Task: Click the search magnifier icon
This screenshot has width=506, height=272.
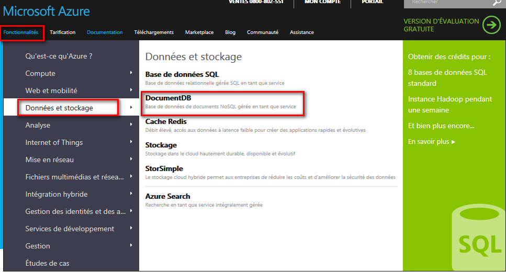Action: [497, 3]
